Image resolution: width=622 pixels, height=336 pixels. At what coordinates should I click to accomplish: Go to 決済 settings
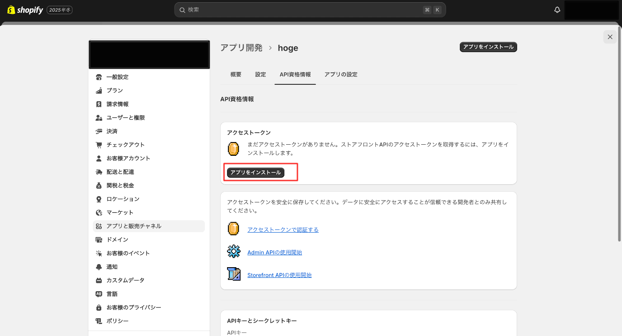coord(149,131)
